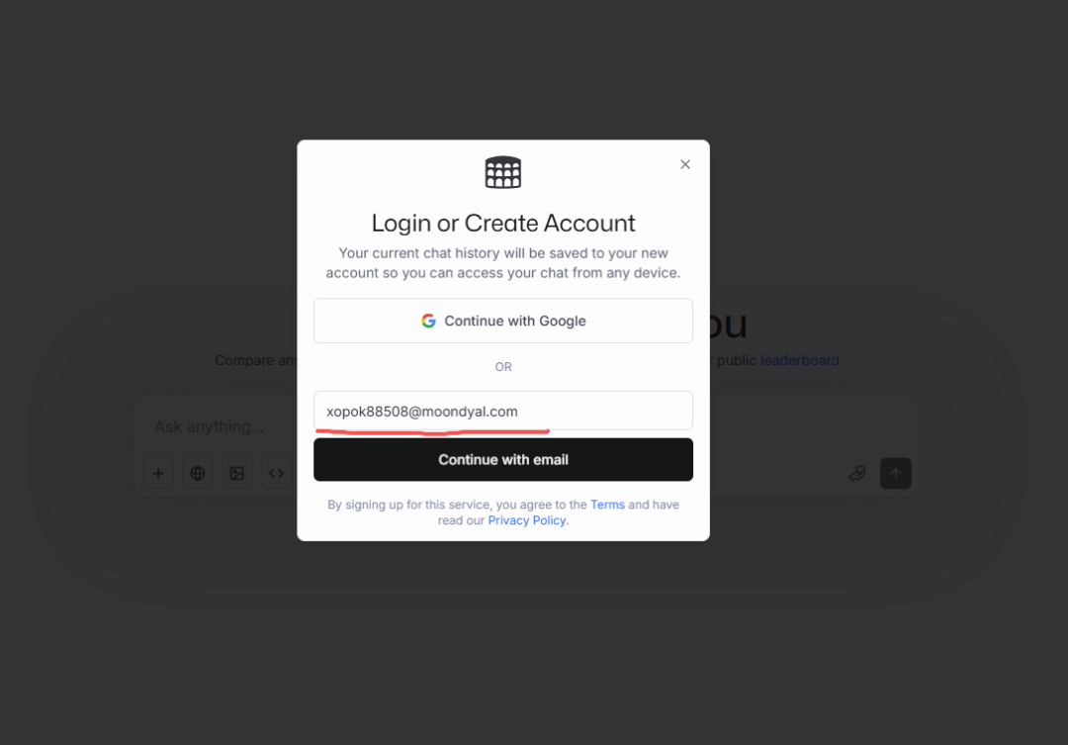Click the OR divider label
Screen dimensions: 1068x745
(503, 367)
